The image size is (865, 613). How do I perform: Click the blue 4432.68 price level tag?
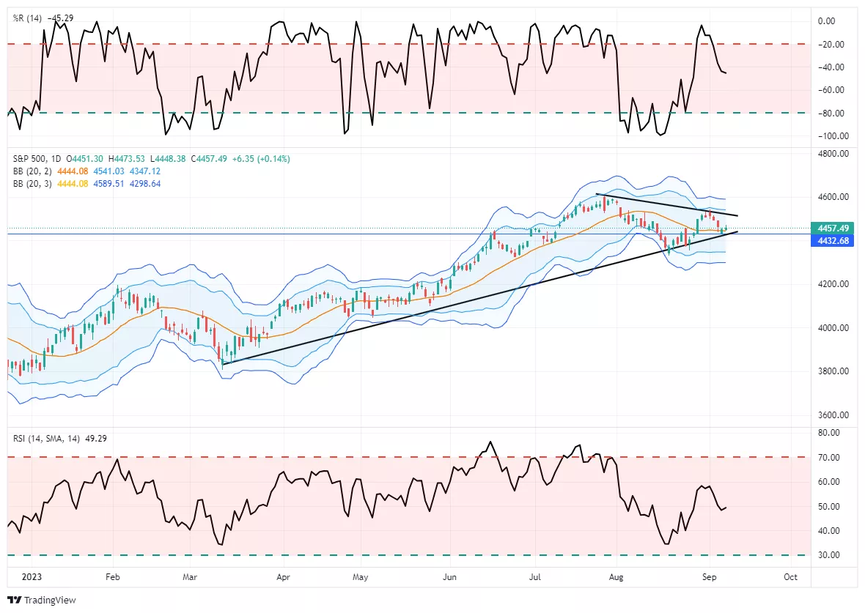[x=833, y=241]
